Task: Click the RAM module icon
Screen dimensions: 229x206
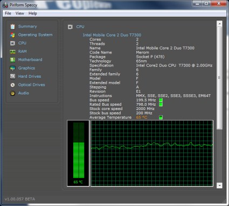Action: [12, 52]
